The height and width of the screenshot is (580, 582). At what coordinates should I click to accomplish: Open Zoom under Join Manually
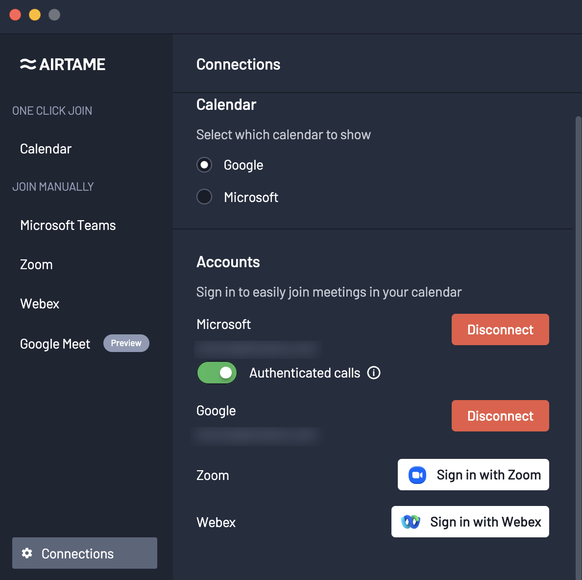click(36, 264)
